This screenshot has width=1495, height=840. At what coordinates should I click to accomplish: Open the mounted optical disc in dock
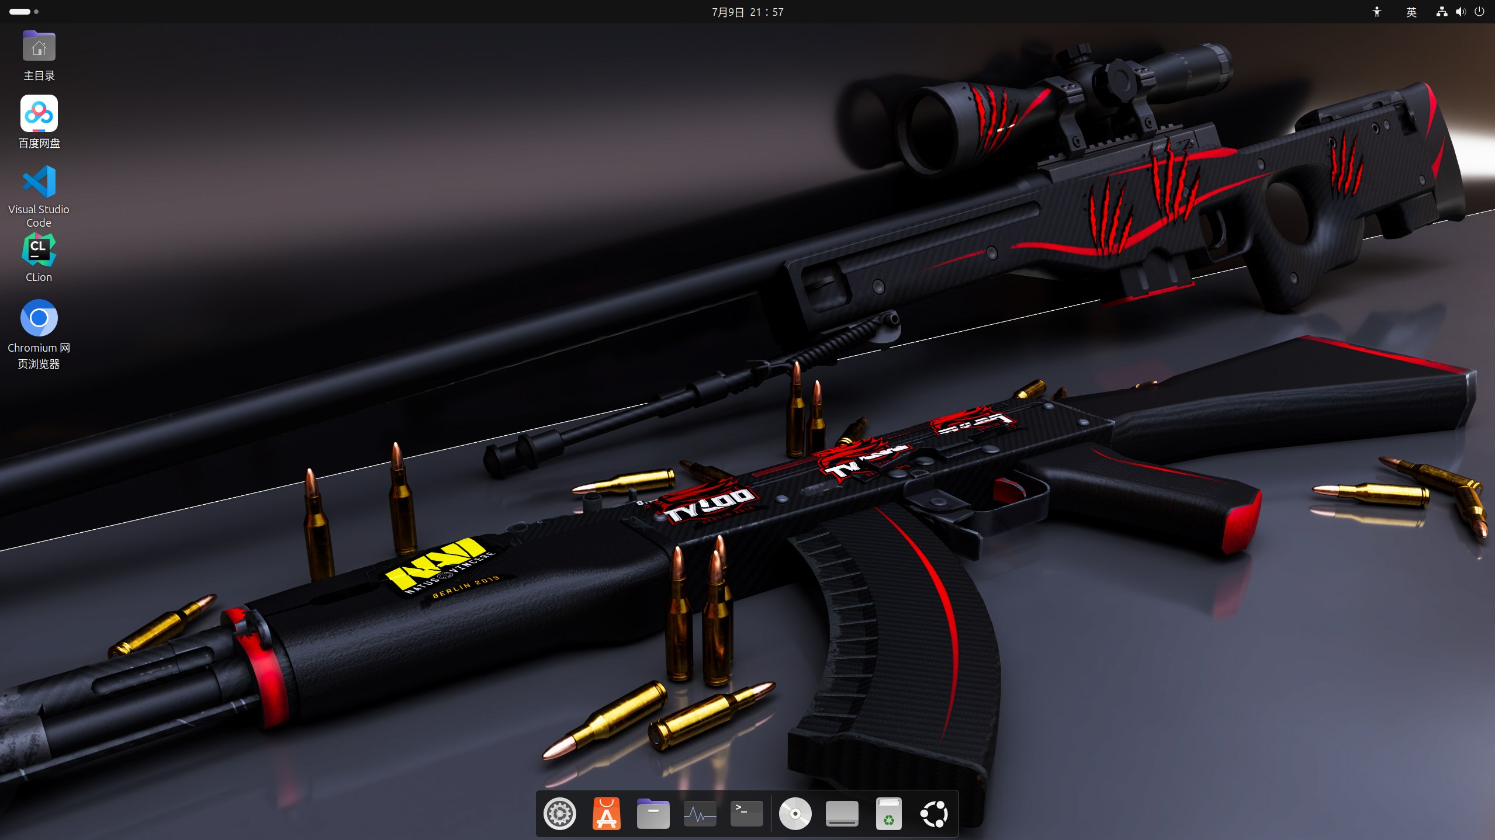pyautogui.click(x=795, y=814)
